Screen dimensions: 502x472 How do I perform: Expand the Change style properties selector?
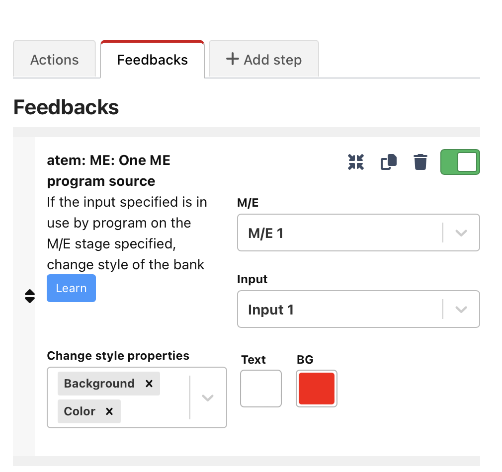point(208,397)
